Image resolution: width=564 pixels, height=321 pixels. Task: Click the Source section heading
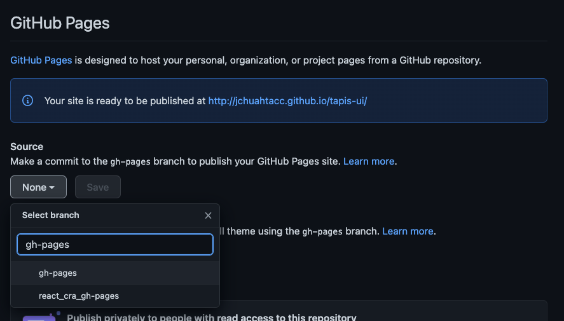(27, 147)
